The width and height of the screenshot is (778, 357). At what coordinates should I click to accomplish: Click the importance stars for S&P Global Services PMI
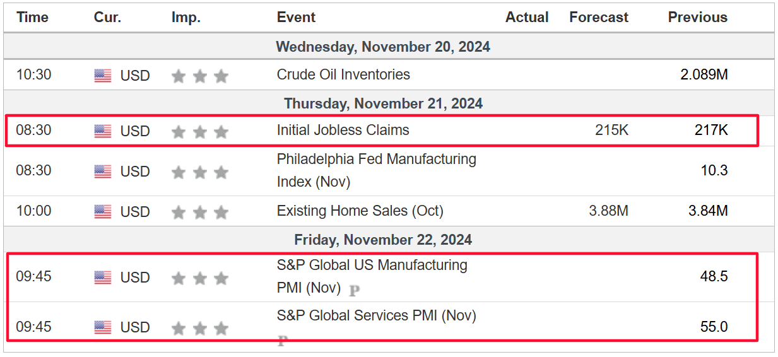click(199, 329)
